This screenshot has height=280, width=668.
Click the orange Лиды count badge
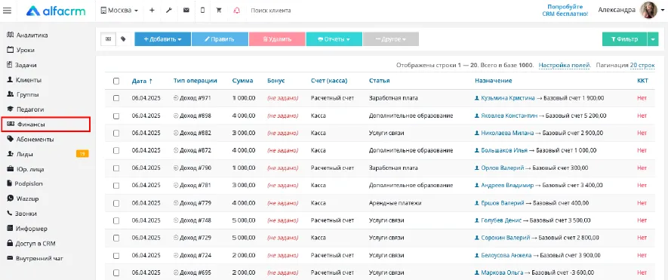click(82, 154)
